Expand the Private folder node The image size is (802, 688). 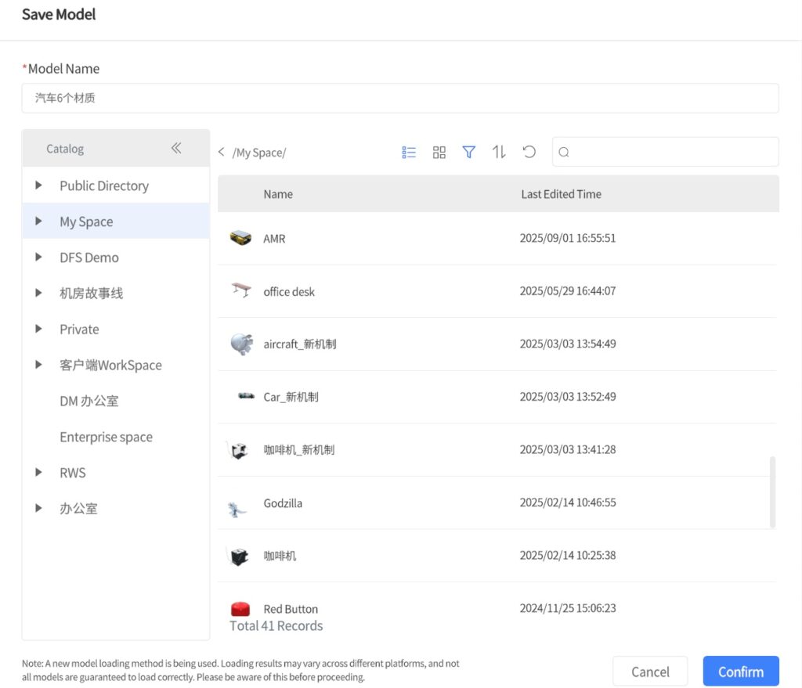[38, 329]
